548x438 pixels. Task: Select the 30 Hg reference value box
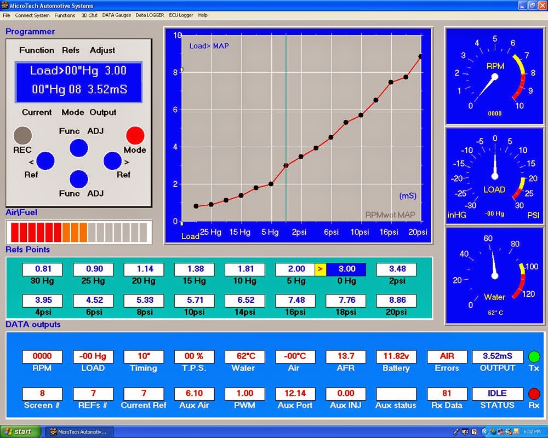[x=42, y=269]
